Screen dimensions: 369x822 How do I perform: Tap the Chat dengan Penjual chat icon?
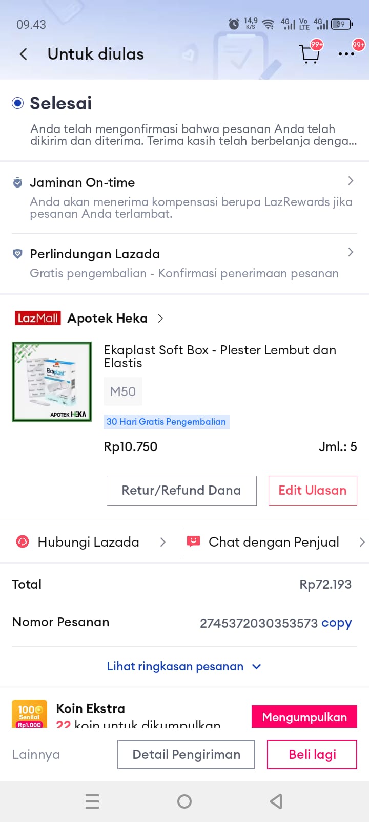[x=193, y=541]
